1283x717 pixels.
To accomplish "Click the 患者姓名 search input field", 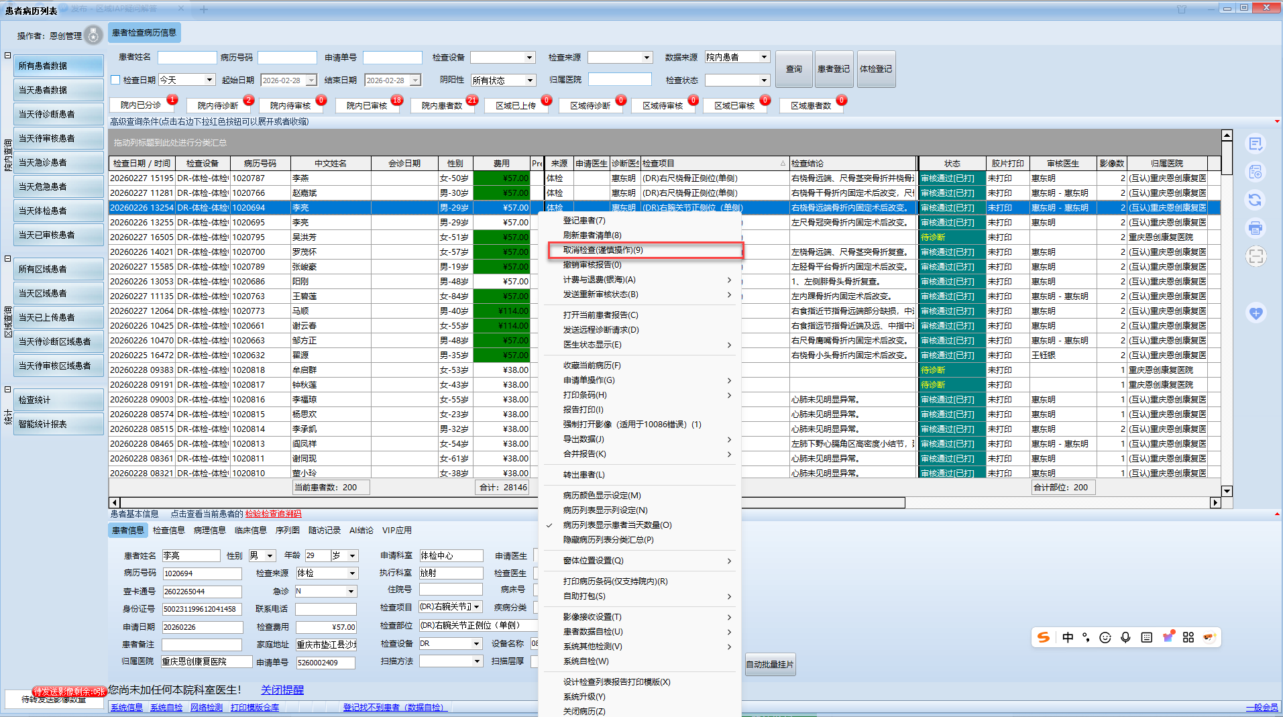I will 187,58.
